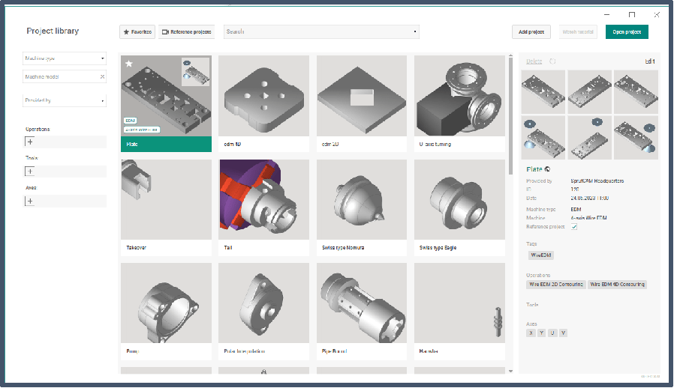Image resolution: width=674 pixels, height=388 pixels.
Task: Click the Y axis tag
Action: coord(542,333)
